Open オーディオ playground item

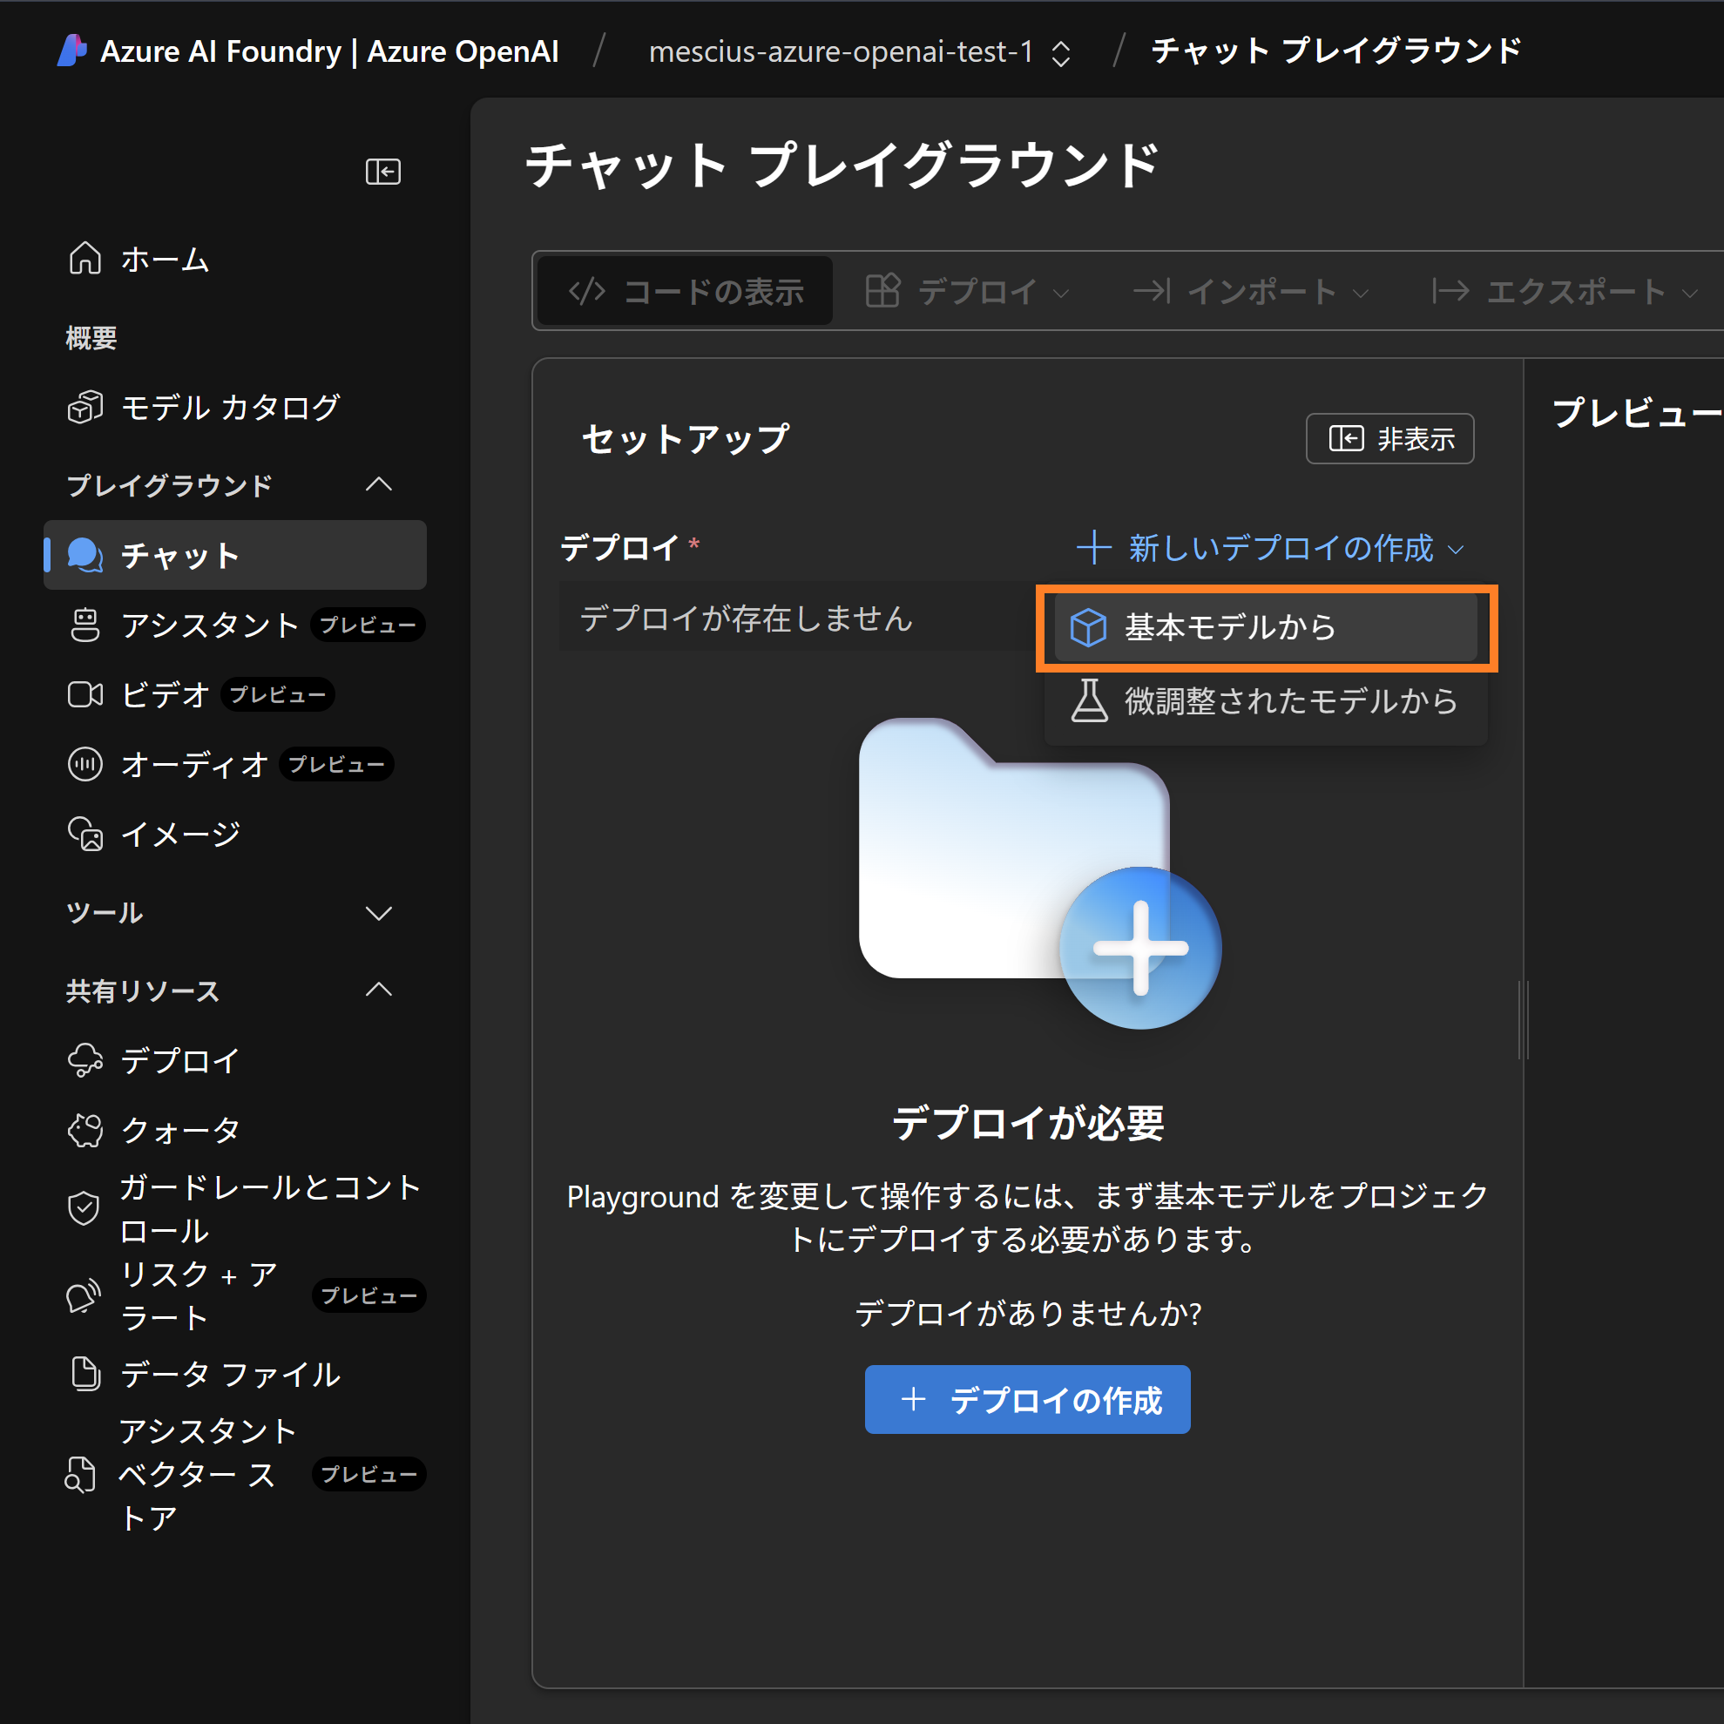(234, 764)
